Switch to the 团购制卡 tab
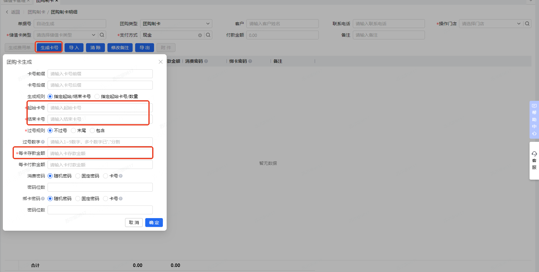Viewport: 539px width, 272px height. [x=45, y=1]
